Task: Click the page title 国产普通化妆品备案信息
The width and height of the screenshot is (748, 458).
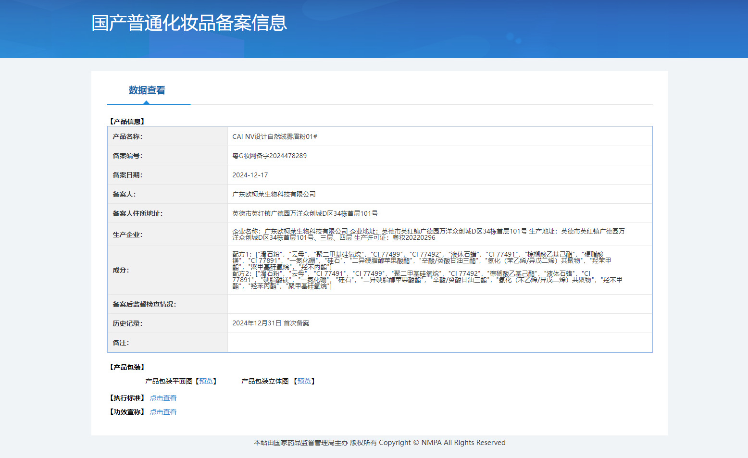Action: tap(189, 23)
